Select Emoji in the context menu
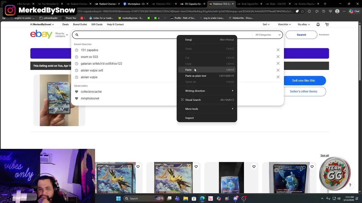The height and width of the screenshot is (203, 362). point(207,40)
